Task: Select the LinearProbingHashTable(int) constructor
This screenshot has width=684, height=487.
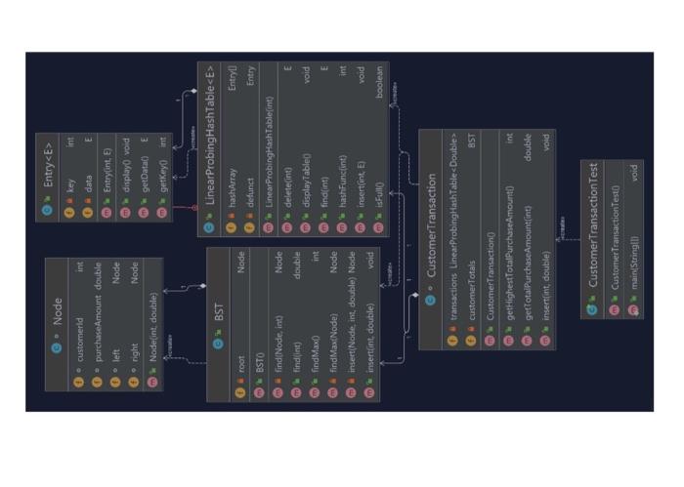Action: coord(269,151)
